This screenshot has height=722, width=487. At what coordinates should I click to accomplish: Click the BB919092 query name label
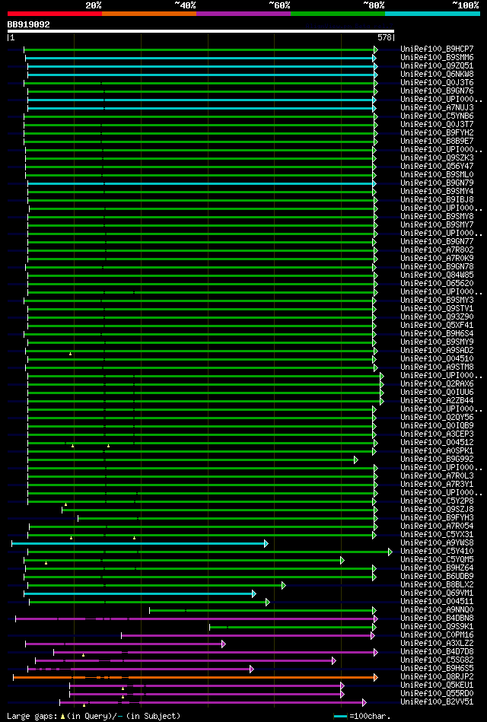coord(29,24)
